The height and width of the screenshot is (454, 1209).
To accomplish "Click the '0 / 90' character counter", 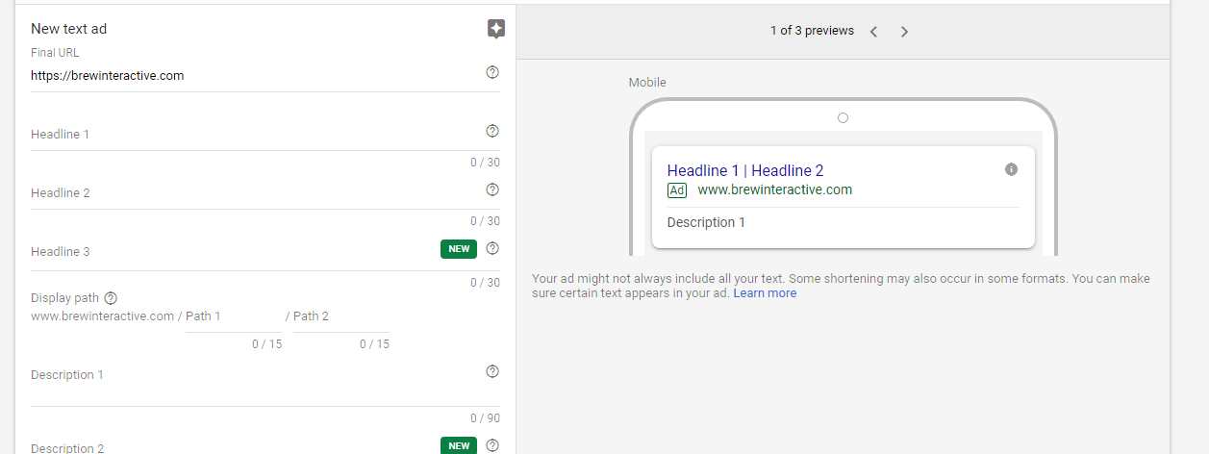I will pyautogui.click(x=485, y=418).
